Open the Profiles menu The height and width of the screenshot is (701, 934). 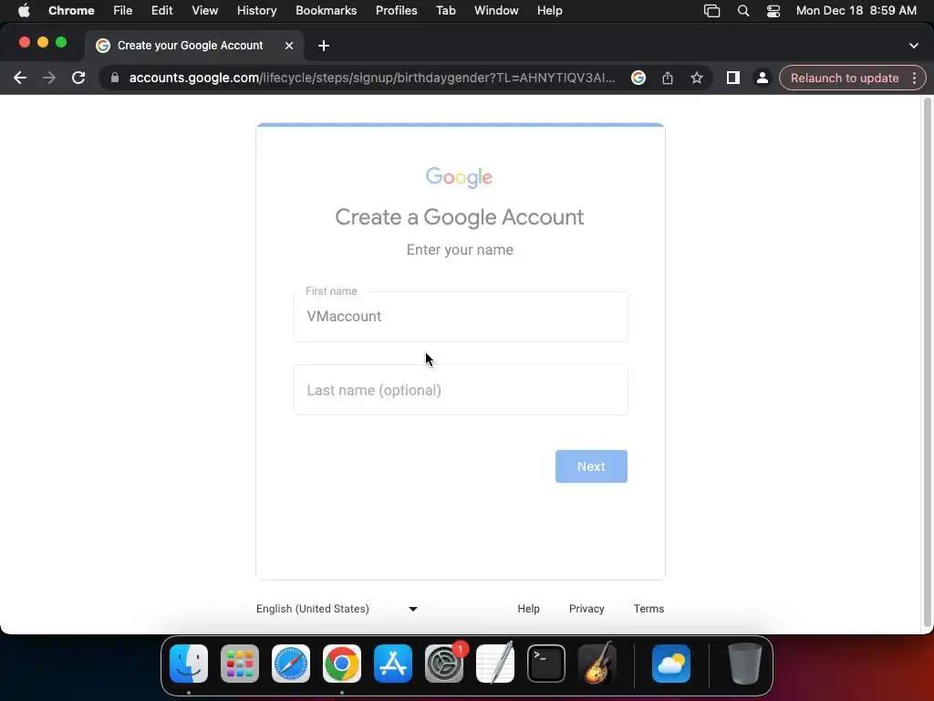pyautogui.click(x=396, y=11)
